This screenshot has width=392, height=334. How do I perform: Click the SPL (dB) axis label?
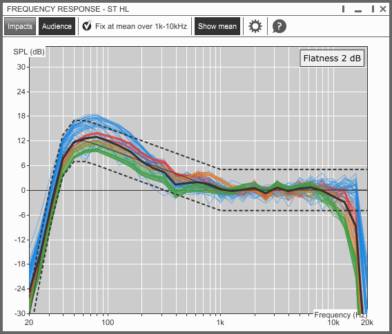coord(29,52)
